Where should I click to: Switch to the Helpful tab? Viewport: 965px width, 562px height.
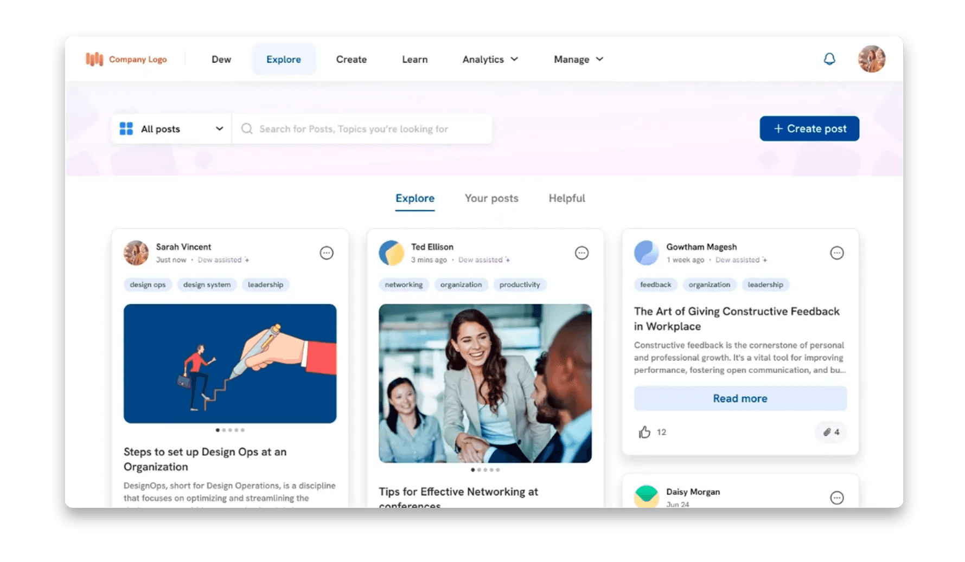point(567,198)
